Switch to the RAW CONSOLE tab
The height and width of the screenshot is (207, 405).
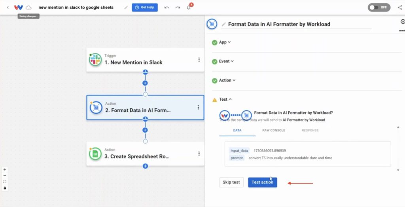(274, 130)
